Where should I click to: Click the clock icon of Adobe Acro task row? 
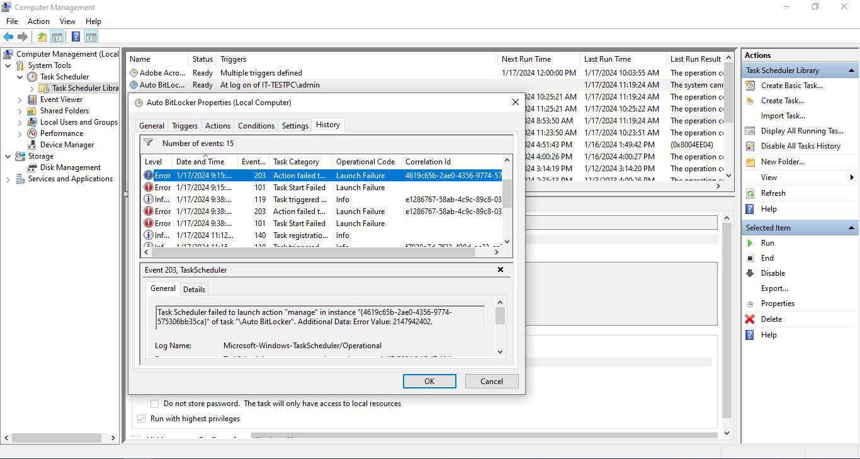tap(133, 73)
